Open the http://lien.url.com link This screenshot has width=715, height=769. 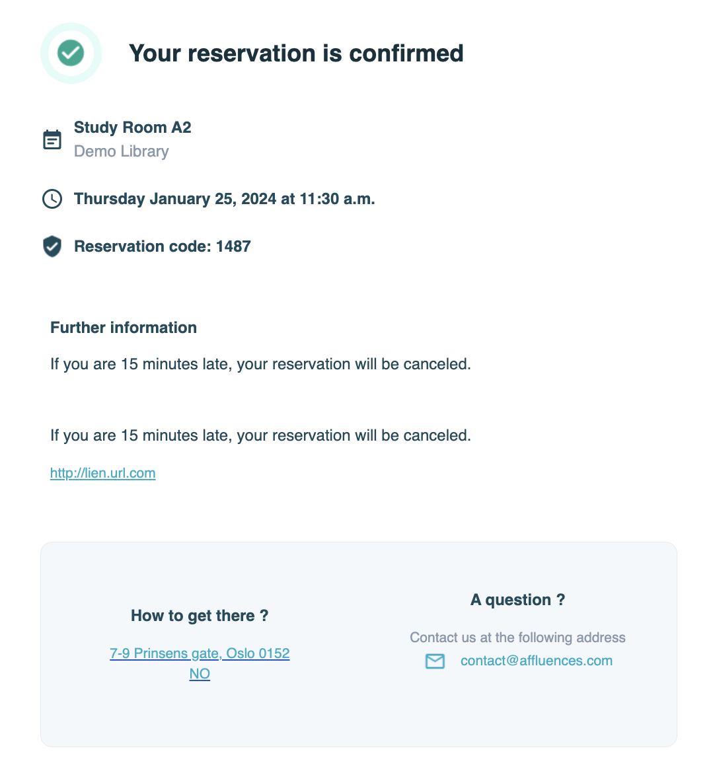pyautogui.click(x=103, y=473)
